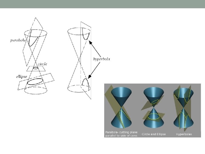205x154 pixels.
Task: Click the 'Parabola- cutting plane' caption
Action: (122, 134)
